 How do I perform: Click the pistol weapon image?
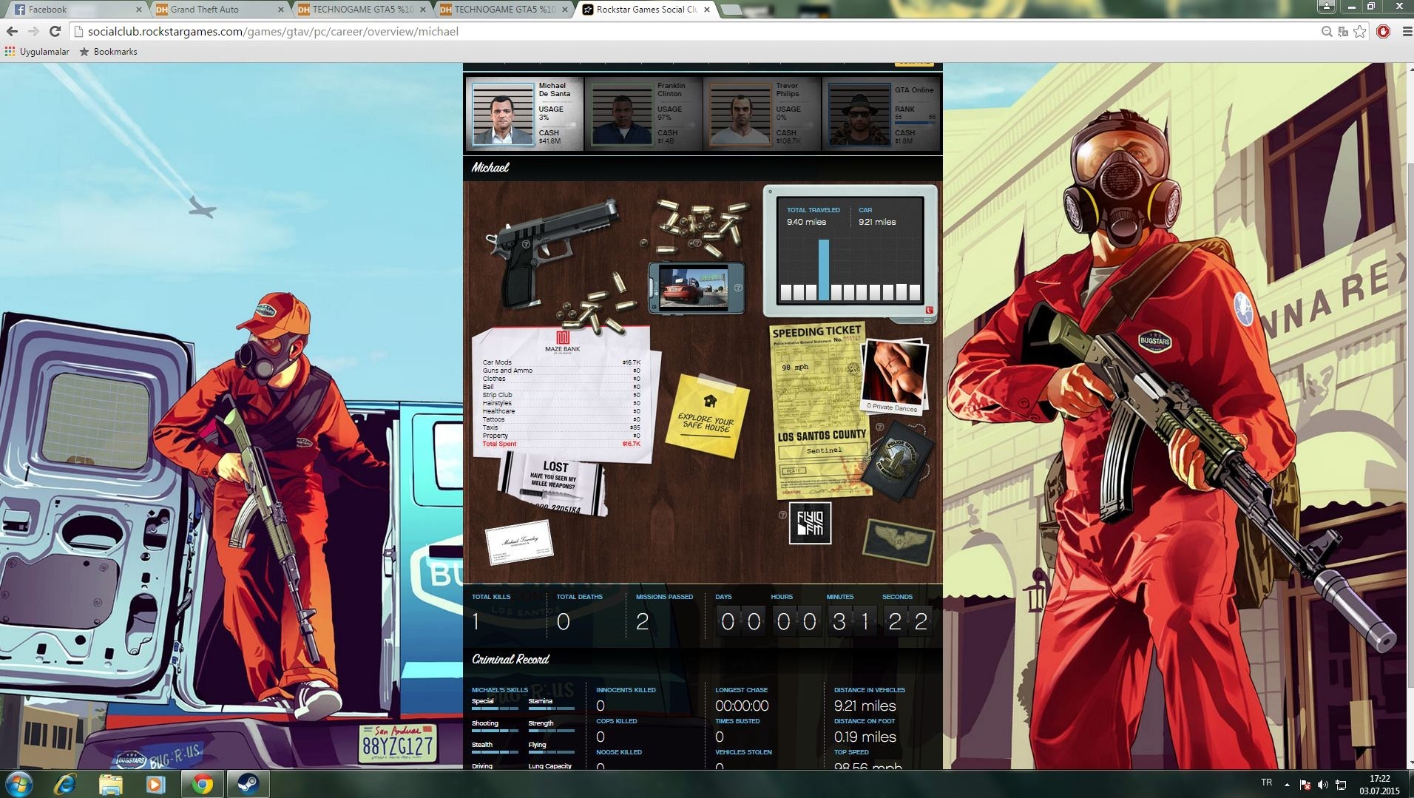pos(551,251)
